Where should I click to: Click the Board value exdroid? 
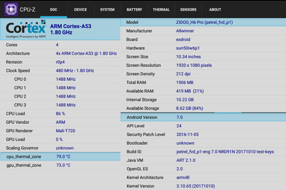click(183, 39)
